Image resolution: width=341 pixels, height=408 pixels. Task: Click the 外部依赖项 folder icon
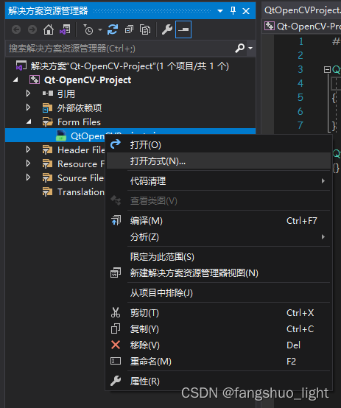[x=48, y=108]
